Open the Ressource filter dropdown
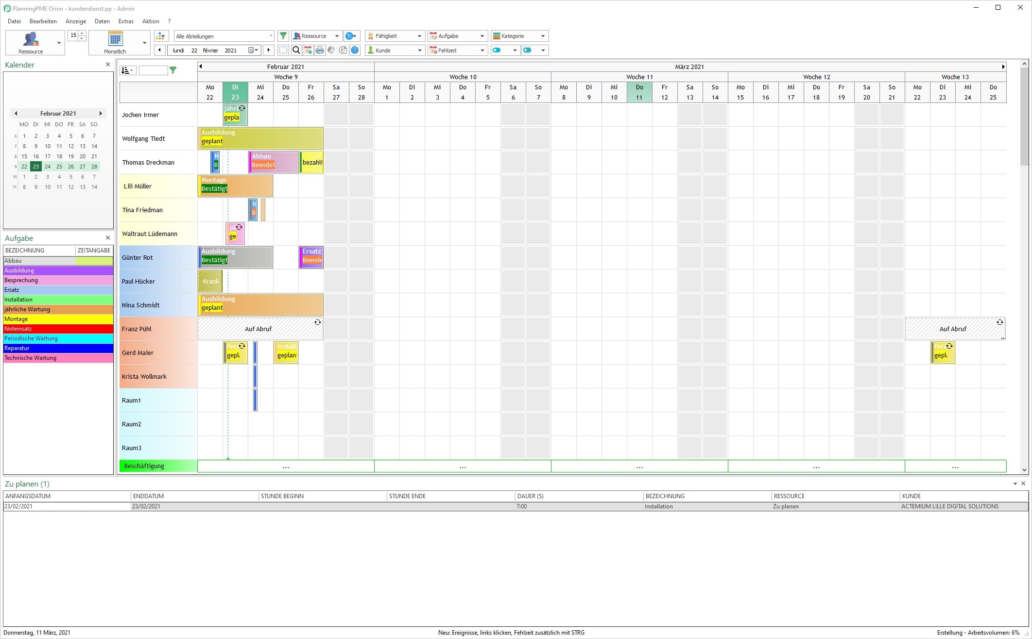 (x=317, y=36)
